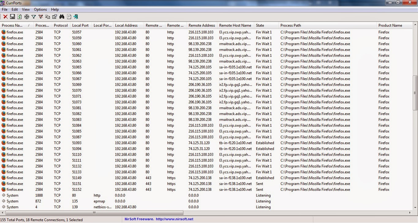The width and height of the screenshot is (418, 223).
Task: Click gray icon of System row with port 139
Action: [4, 207]
